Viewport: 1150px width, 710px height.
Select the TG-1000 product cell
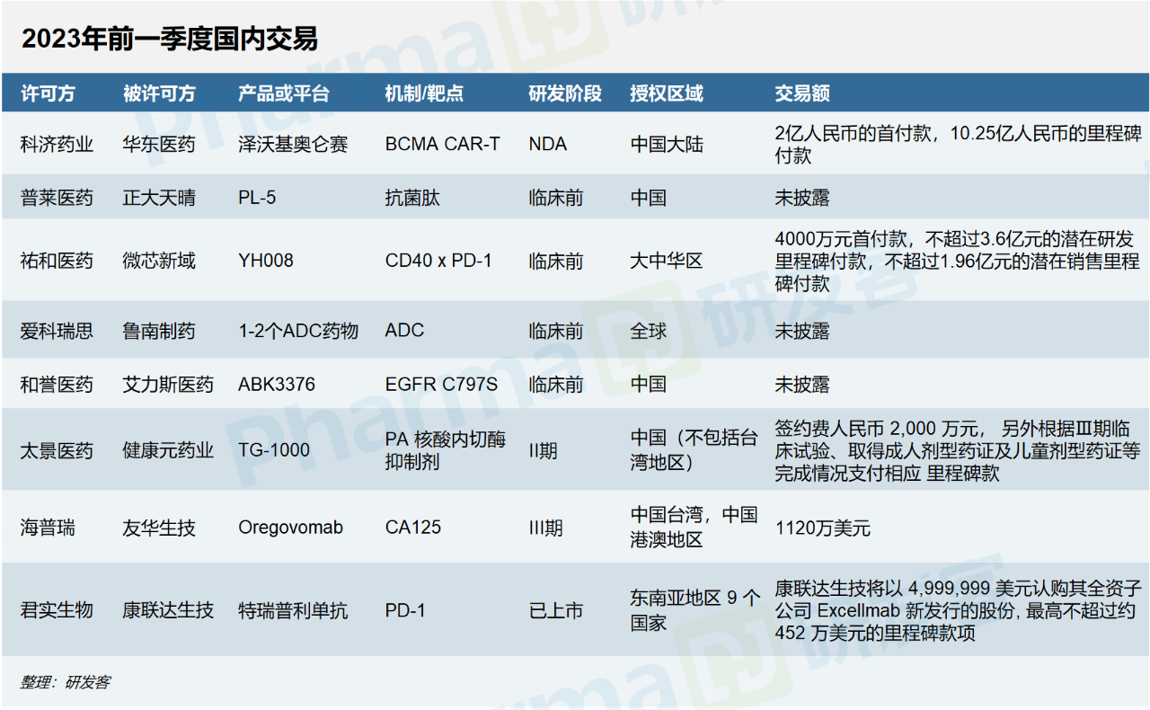pos(274,450)
